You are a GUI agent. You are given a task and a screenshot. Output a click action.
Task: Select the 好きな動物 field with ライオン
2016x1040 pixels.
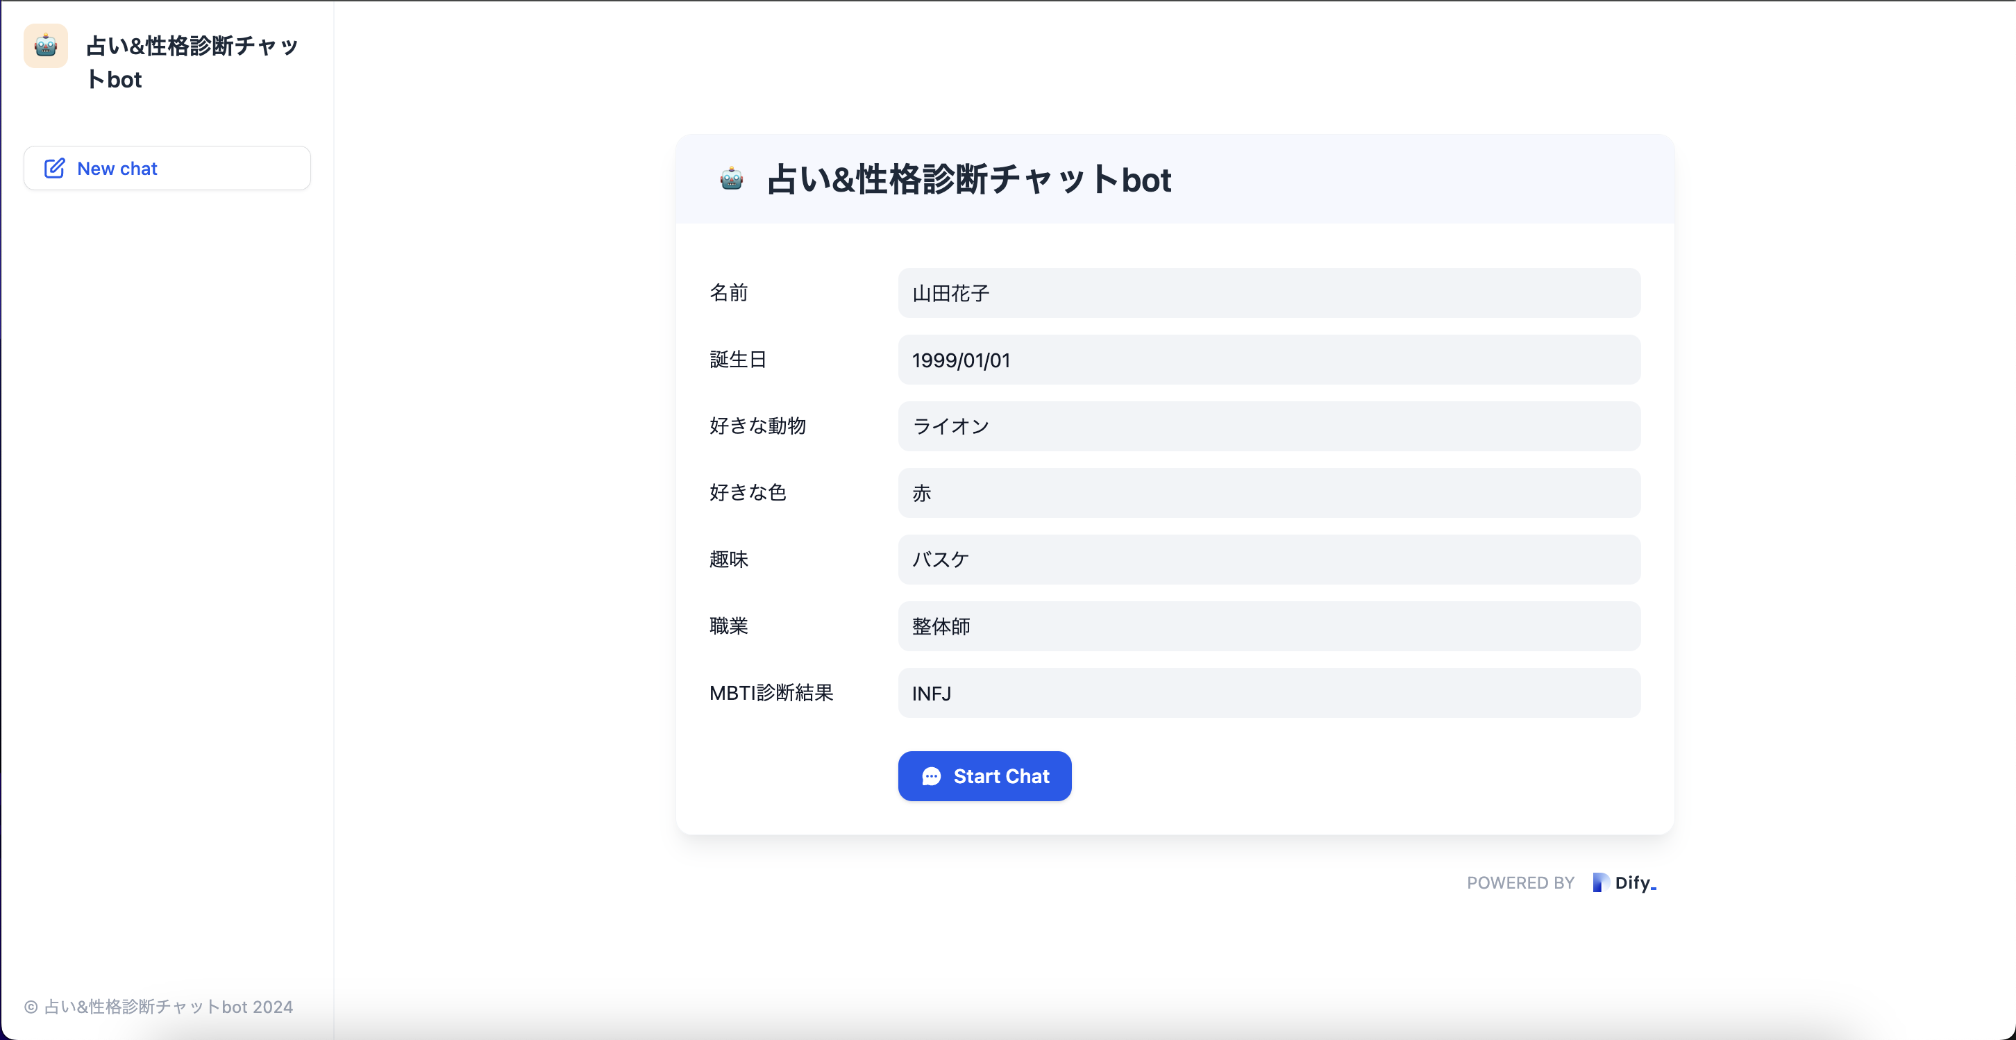click(1268, 426)
